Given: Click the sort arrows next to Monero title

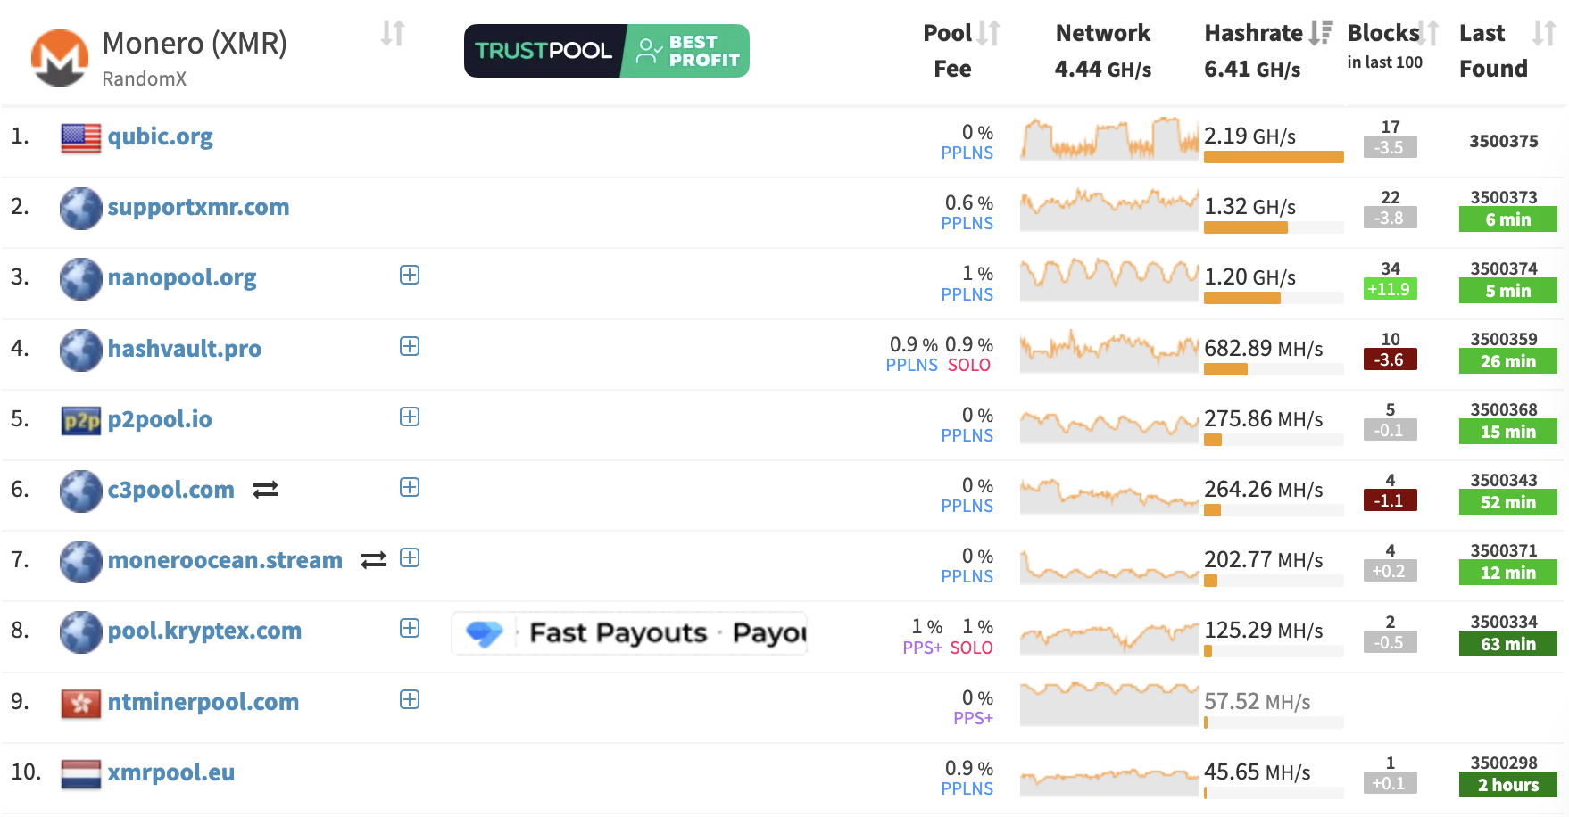Looking at the screenshot, I should click(393, 34).
